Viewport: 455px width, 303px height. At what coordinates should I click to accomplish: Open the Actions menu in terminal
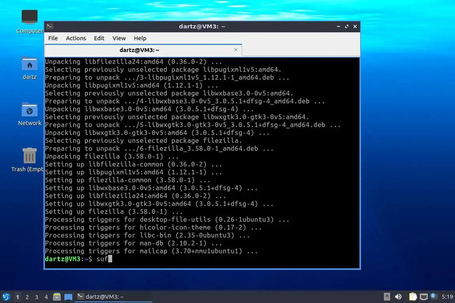tap(76, 38)
